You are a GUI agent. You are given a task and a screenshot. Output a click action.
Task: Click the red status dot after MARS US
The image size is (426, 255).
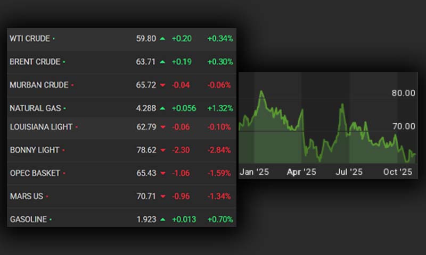[47, 197]
